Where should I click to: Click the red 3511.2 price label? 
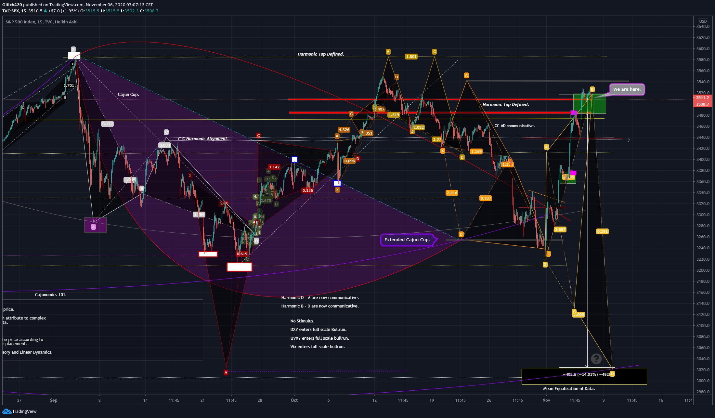(x=702, y=98)
